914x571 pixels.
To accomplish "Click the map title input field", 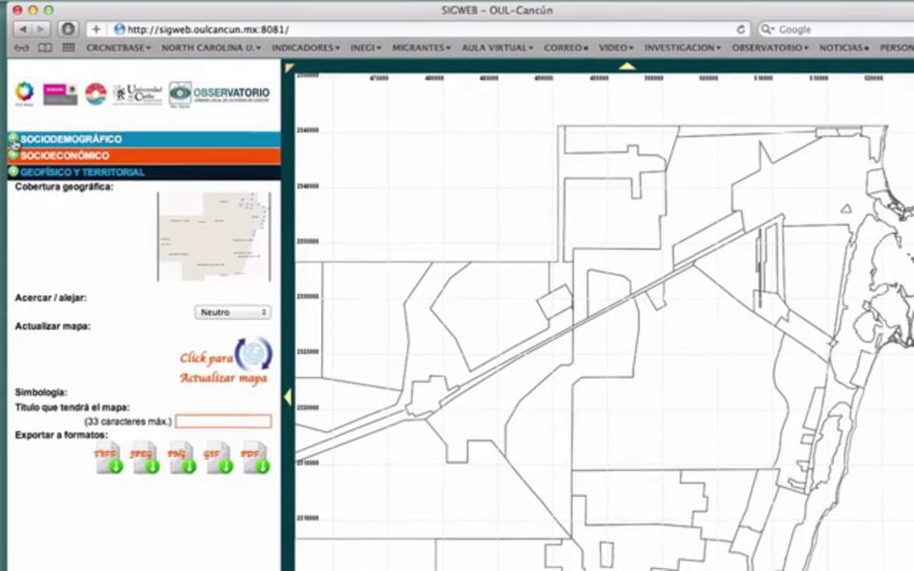I will pyautogui.click(x=224, y=421).
